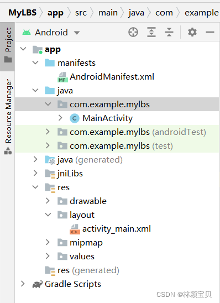Collapse the layout folder
Image resolution: width=220 pixels, height=303 pixels.
click(48, 215)
